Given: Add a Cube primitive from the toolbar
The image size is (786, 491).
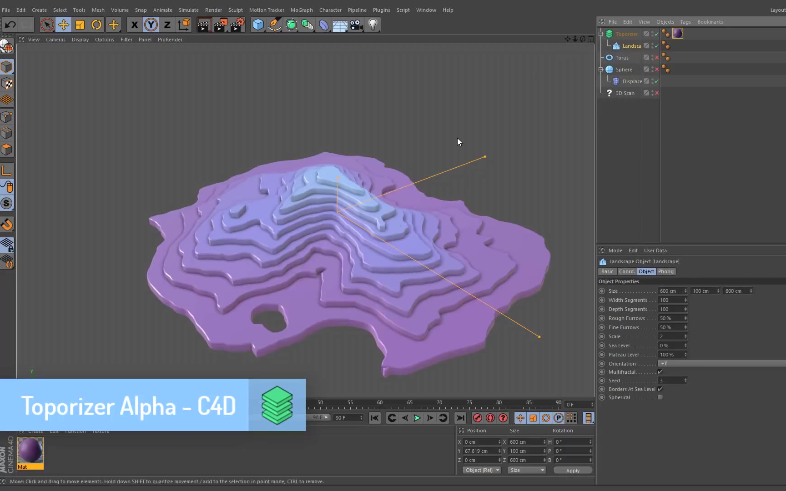Looking at the screenshot, I should coord(258,25).
